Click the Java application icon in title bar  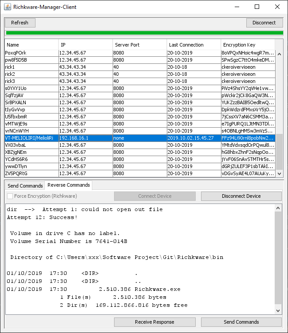coord(8,7)
